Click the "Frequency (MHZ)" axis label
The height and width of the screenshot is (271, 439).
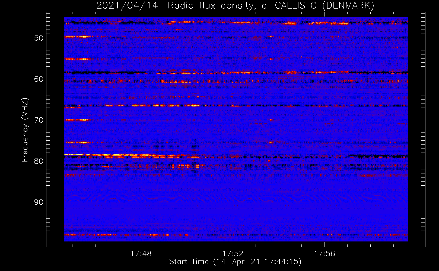pos(25,130)
